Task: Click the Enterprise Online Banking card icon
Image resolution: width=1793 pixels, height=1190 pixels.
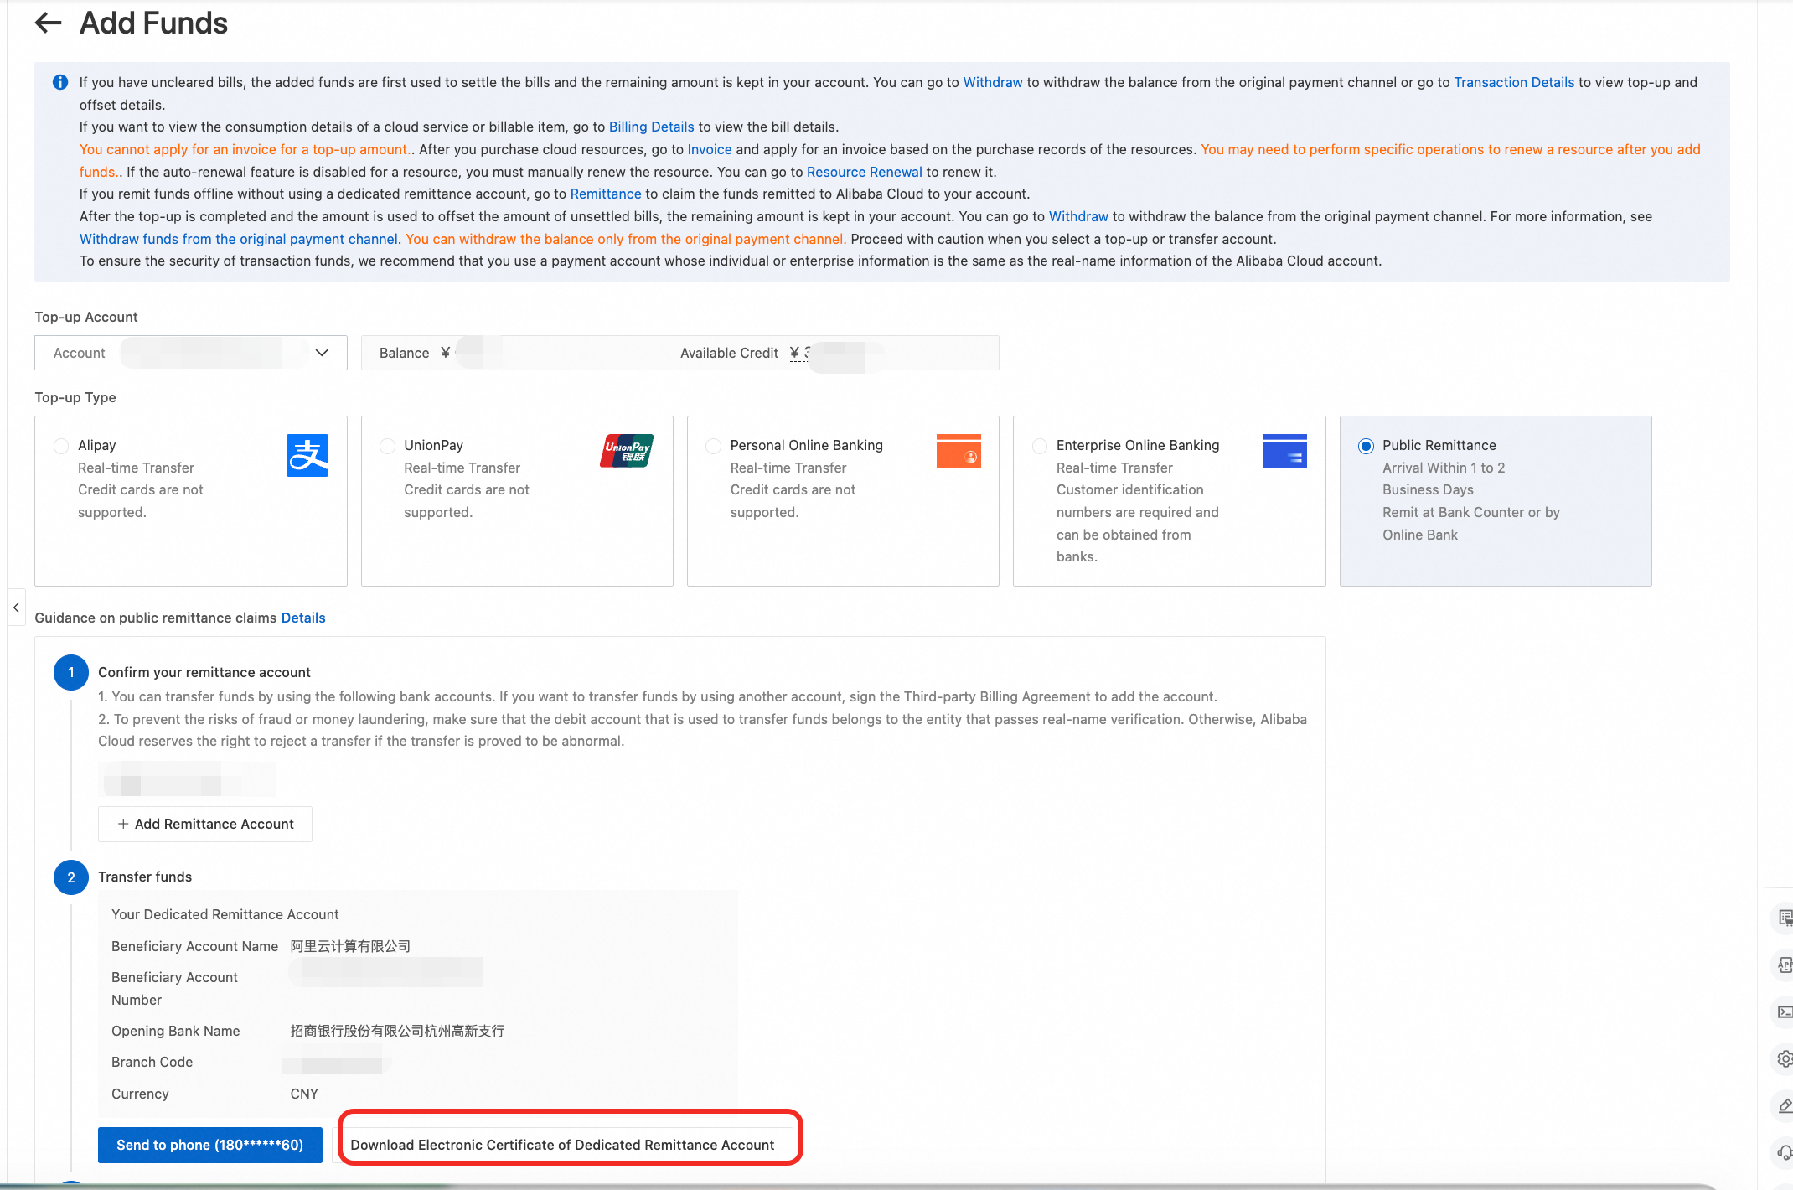Action: (1284, 450)
